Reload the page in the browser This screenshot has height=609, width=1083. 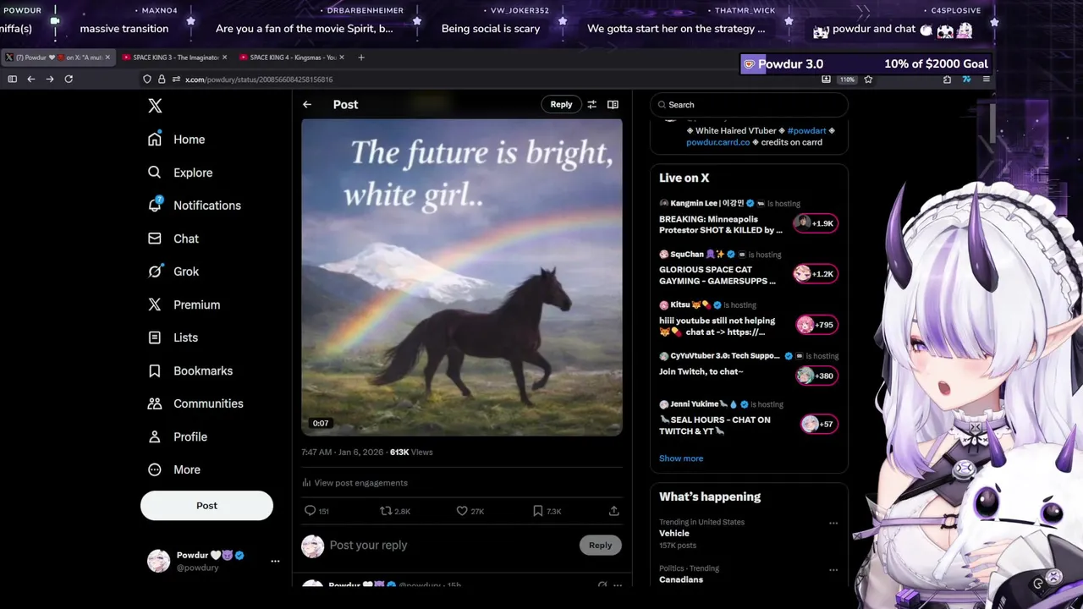69,80
